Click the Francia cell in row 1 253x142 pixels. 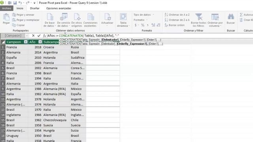tap(17, 47)
